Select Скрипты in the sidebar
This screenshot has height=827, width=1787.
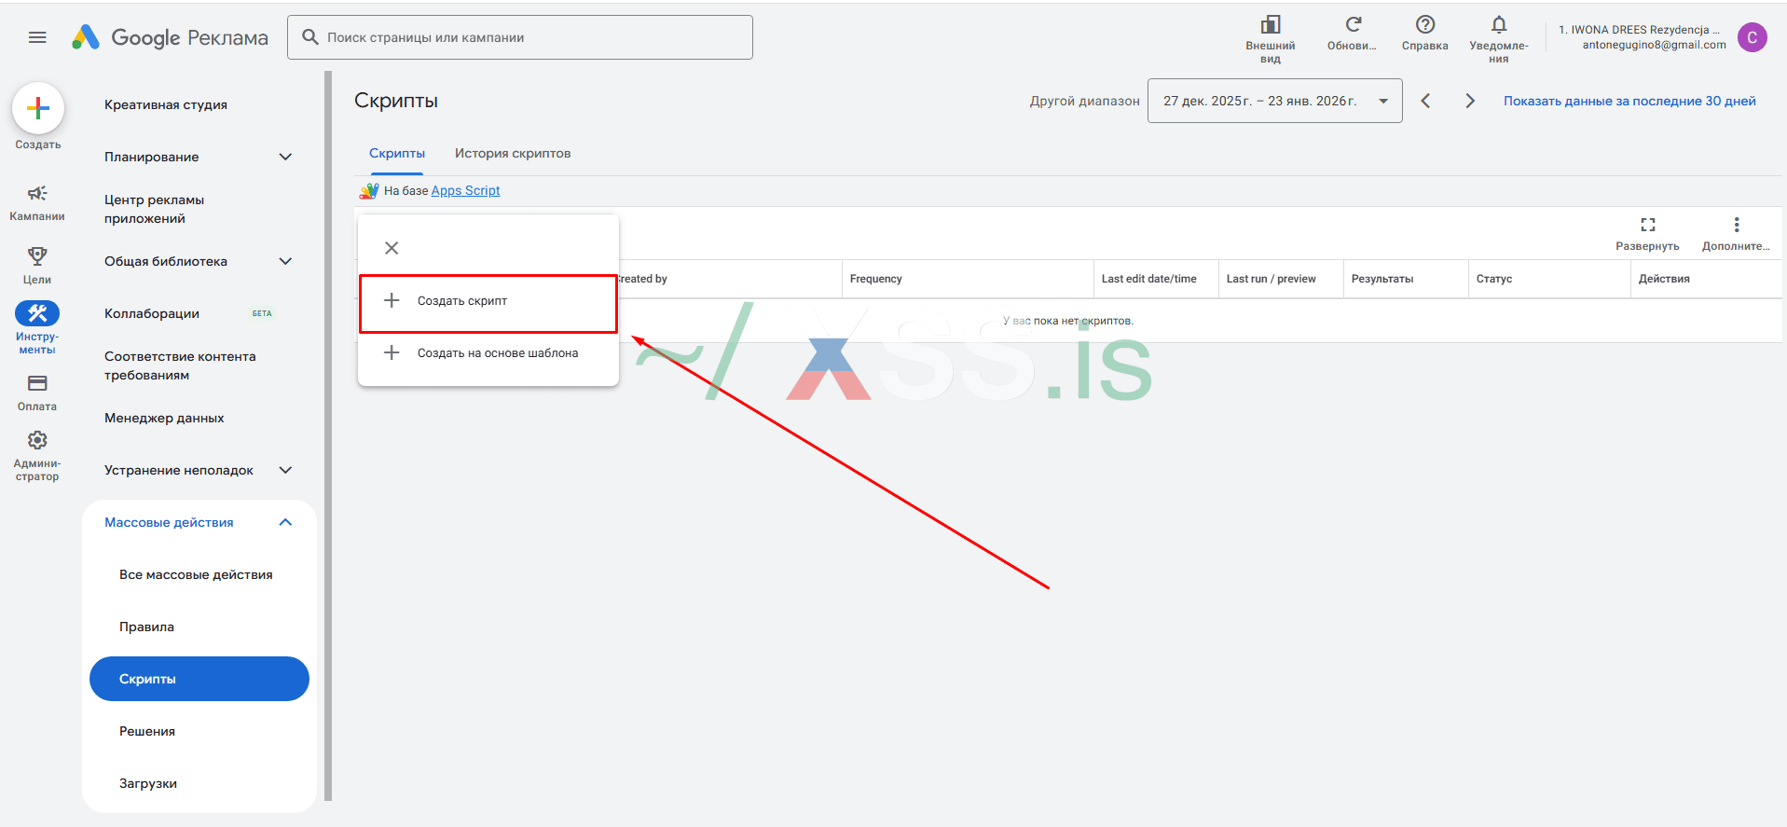[x=199, y=679]
